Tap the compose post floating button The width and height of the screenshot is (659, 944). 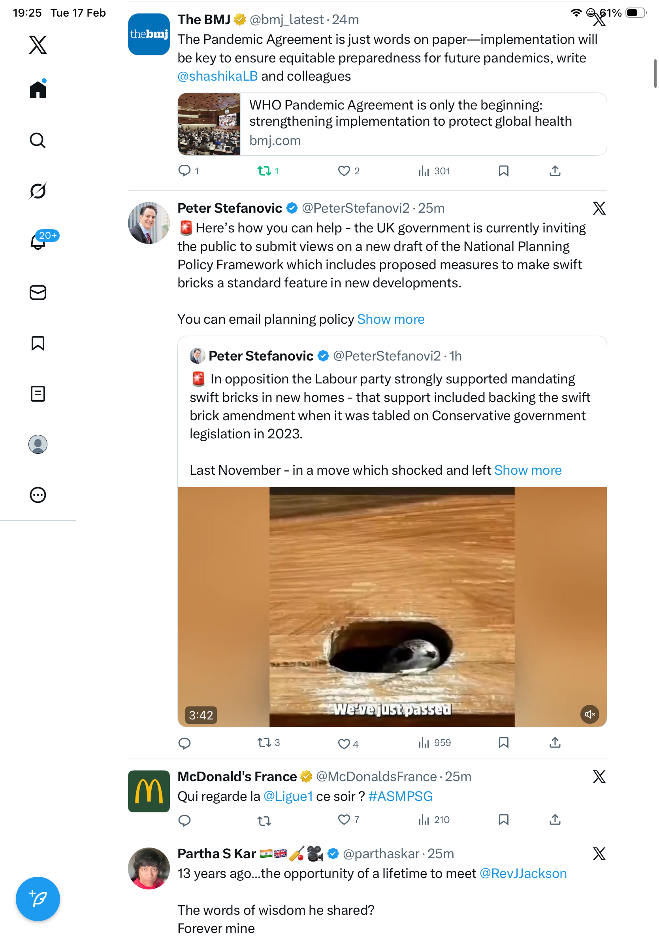coord(38,899)
